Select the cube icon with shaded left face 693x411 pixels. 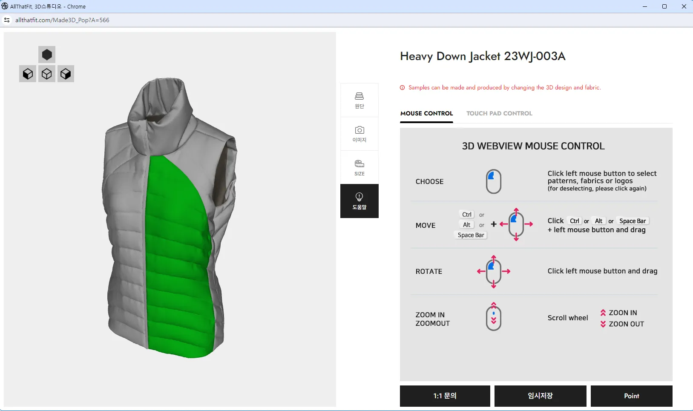tap(28, 74)
